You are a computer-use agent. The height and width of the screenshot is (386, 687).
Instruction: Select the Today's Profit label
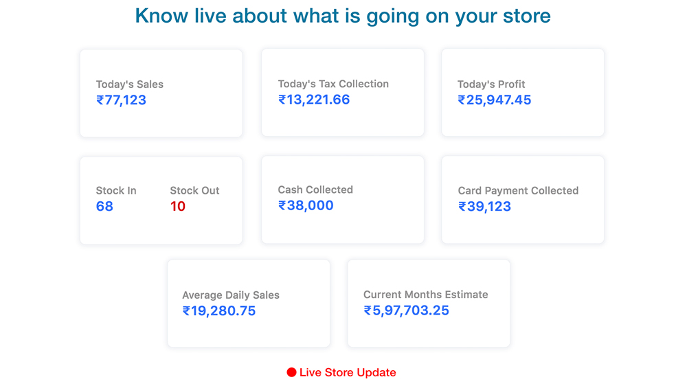pos(491,84)
